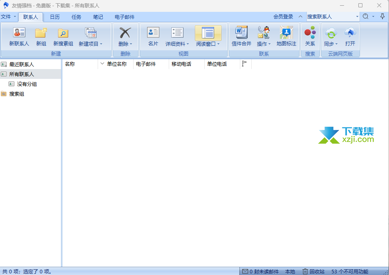The image size is (389, 275).
Task: Click the app logo in the title bar
Action: [x=6, y=5]
